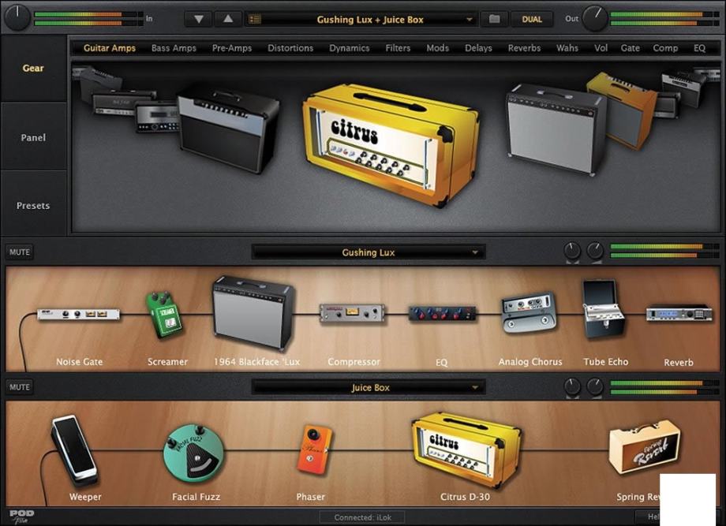The width and height of the screenshot is (726, 526).
Task: Switch to Bass Amps category
Action: click(174, 48)
